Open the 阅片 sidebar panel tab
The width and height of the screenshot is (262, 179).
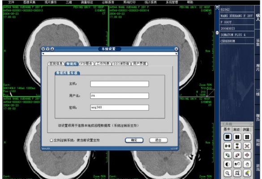pyautogui.click(x=258, y=67)
